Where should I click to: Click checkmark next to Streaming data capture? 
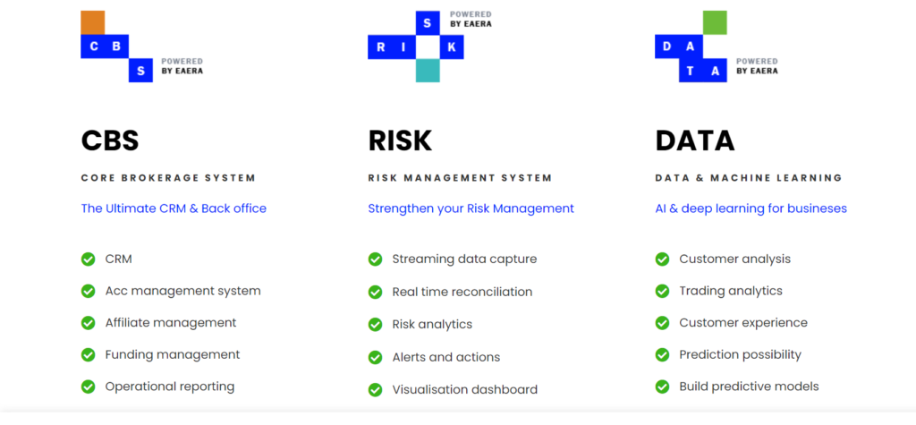[x=375, y=259]
